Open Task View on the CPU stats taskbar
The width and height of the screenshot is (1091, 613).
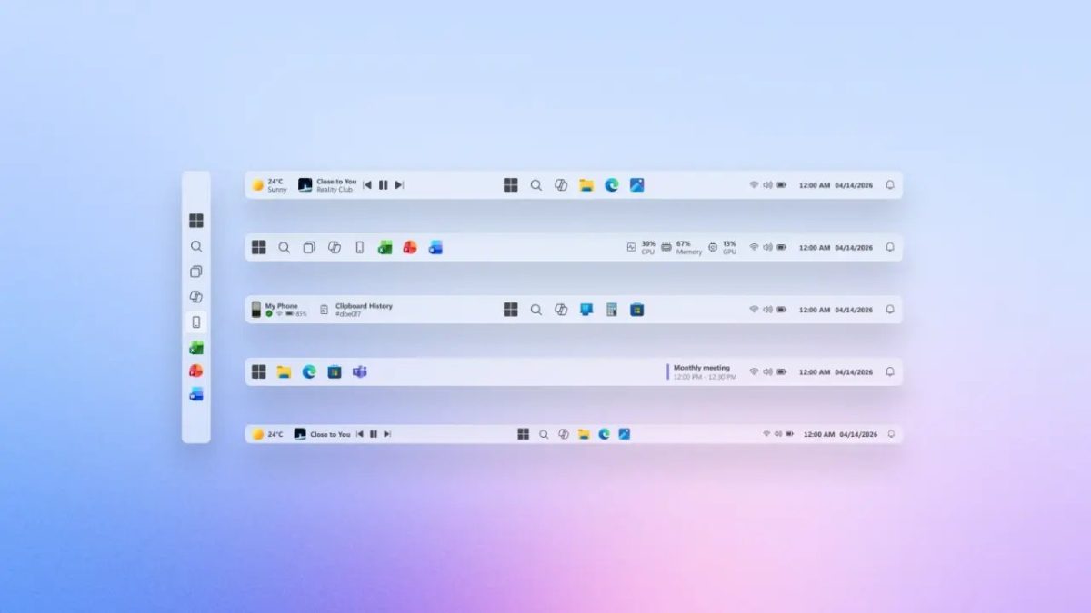(x=309, y=247)
